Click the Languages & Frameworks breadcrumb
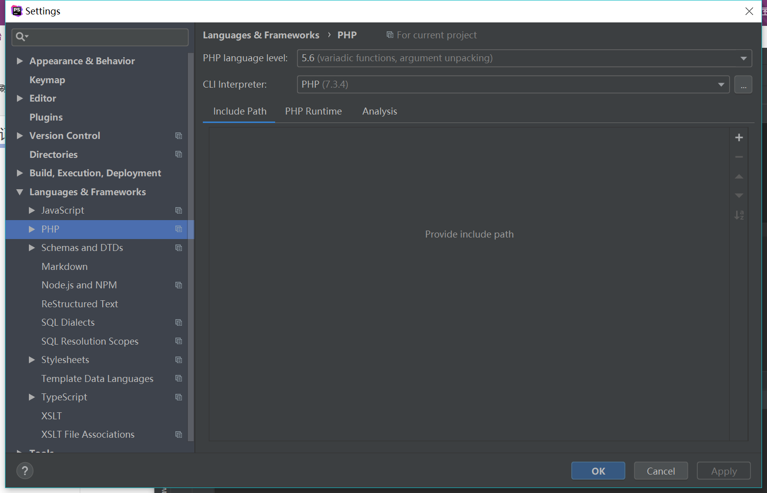 pyautogui.click(x=261, y=35)
